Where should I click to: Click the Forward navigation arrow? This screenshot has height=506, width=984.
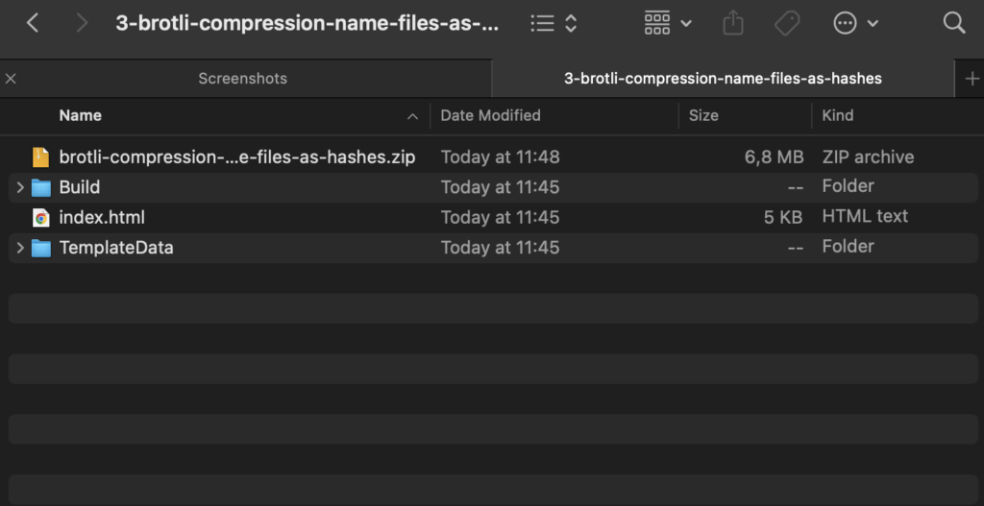point(81,23)
